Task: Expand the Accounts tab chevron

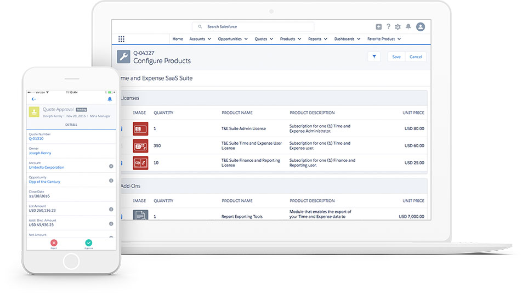Action: pyautogui.click(x=209, y=39)
